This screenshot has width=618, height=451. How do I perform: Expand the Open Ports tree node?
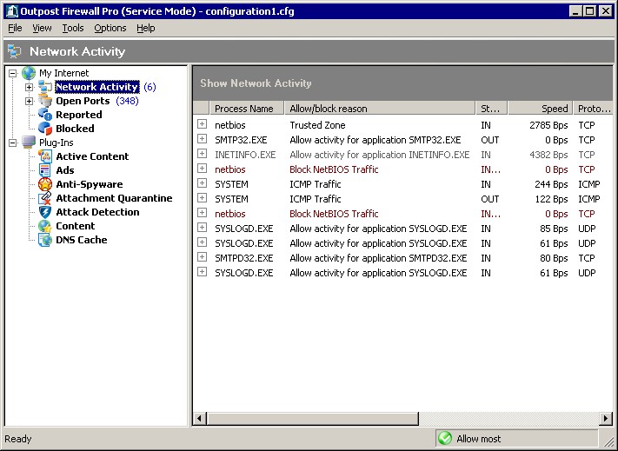pos(30,101)
